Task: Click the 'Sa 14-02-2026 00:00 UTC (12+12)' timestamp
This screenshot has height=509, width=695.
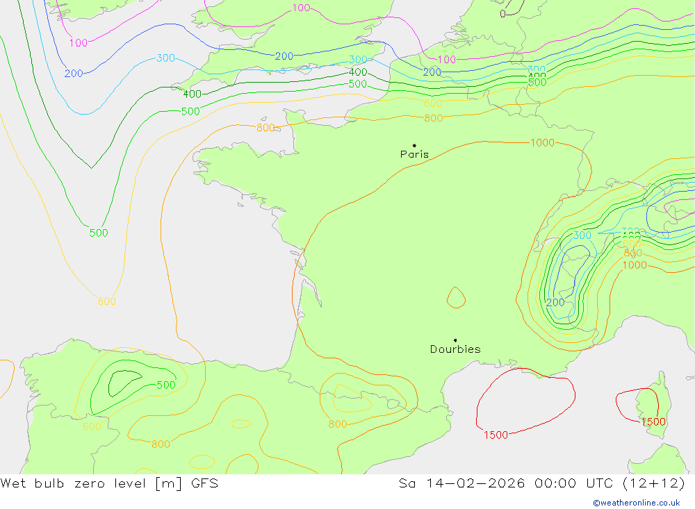Action: pyautogui.click(x=542, y=483)
